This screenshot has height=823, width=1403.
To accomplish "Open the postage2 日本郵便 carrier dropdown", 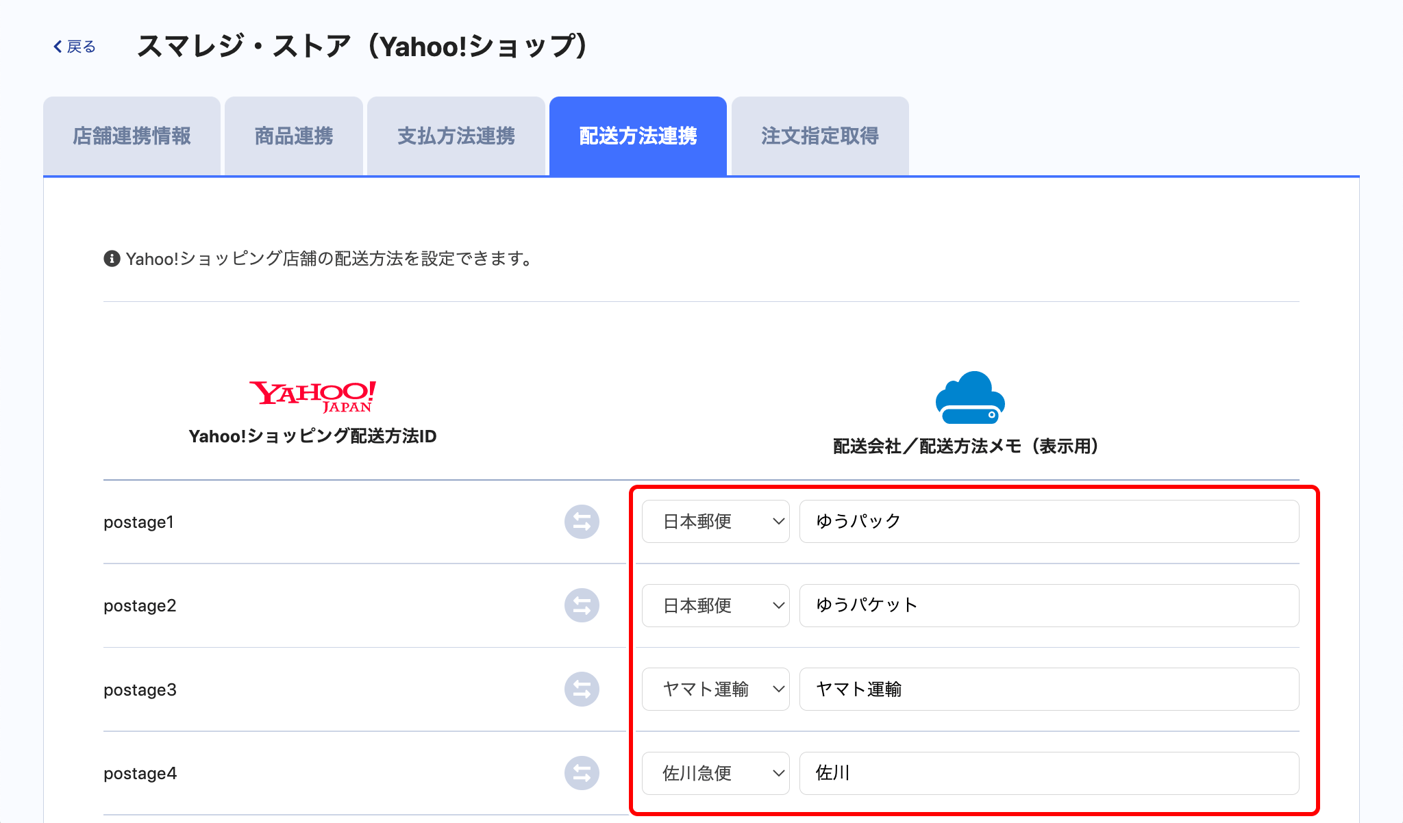I will pos(715,605).
